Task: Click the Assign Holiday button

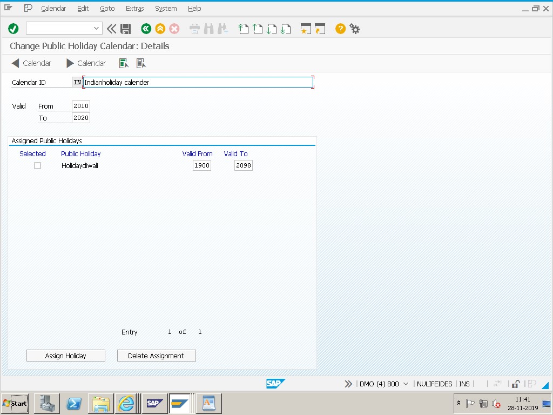Action: tap(65, 356)
